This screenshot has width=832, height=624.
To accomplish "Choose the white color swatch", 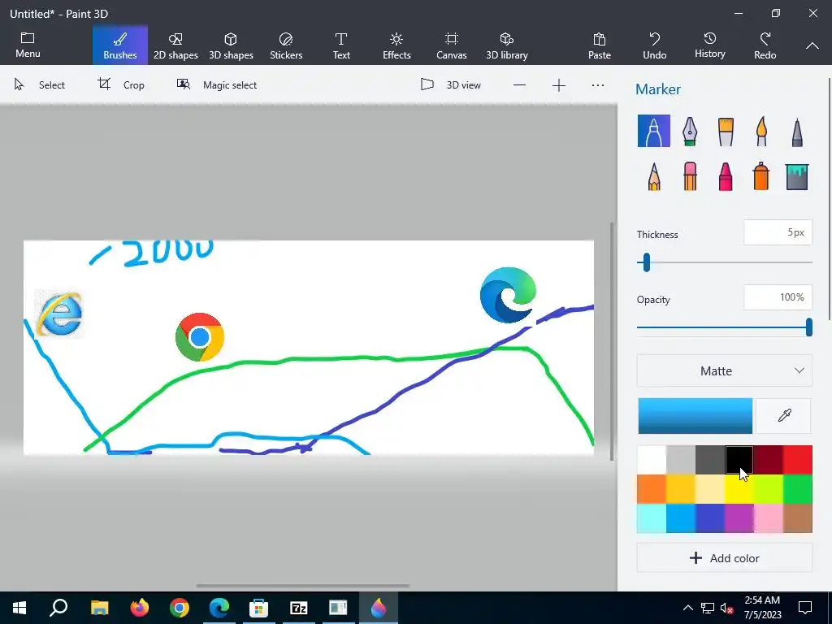I will (x=652, y=460).
